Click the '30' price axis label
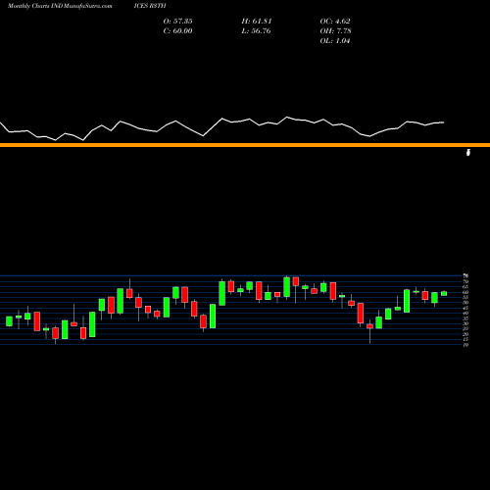 [x=465, y=323]
